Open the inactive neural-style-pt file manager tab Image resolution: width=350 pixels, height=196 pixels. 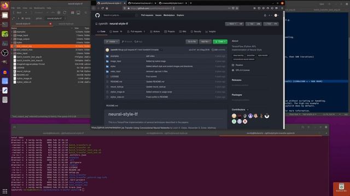66,24
